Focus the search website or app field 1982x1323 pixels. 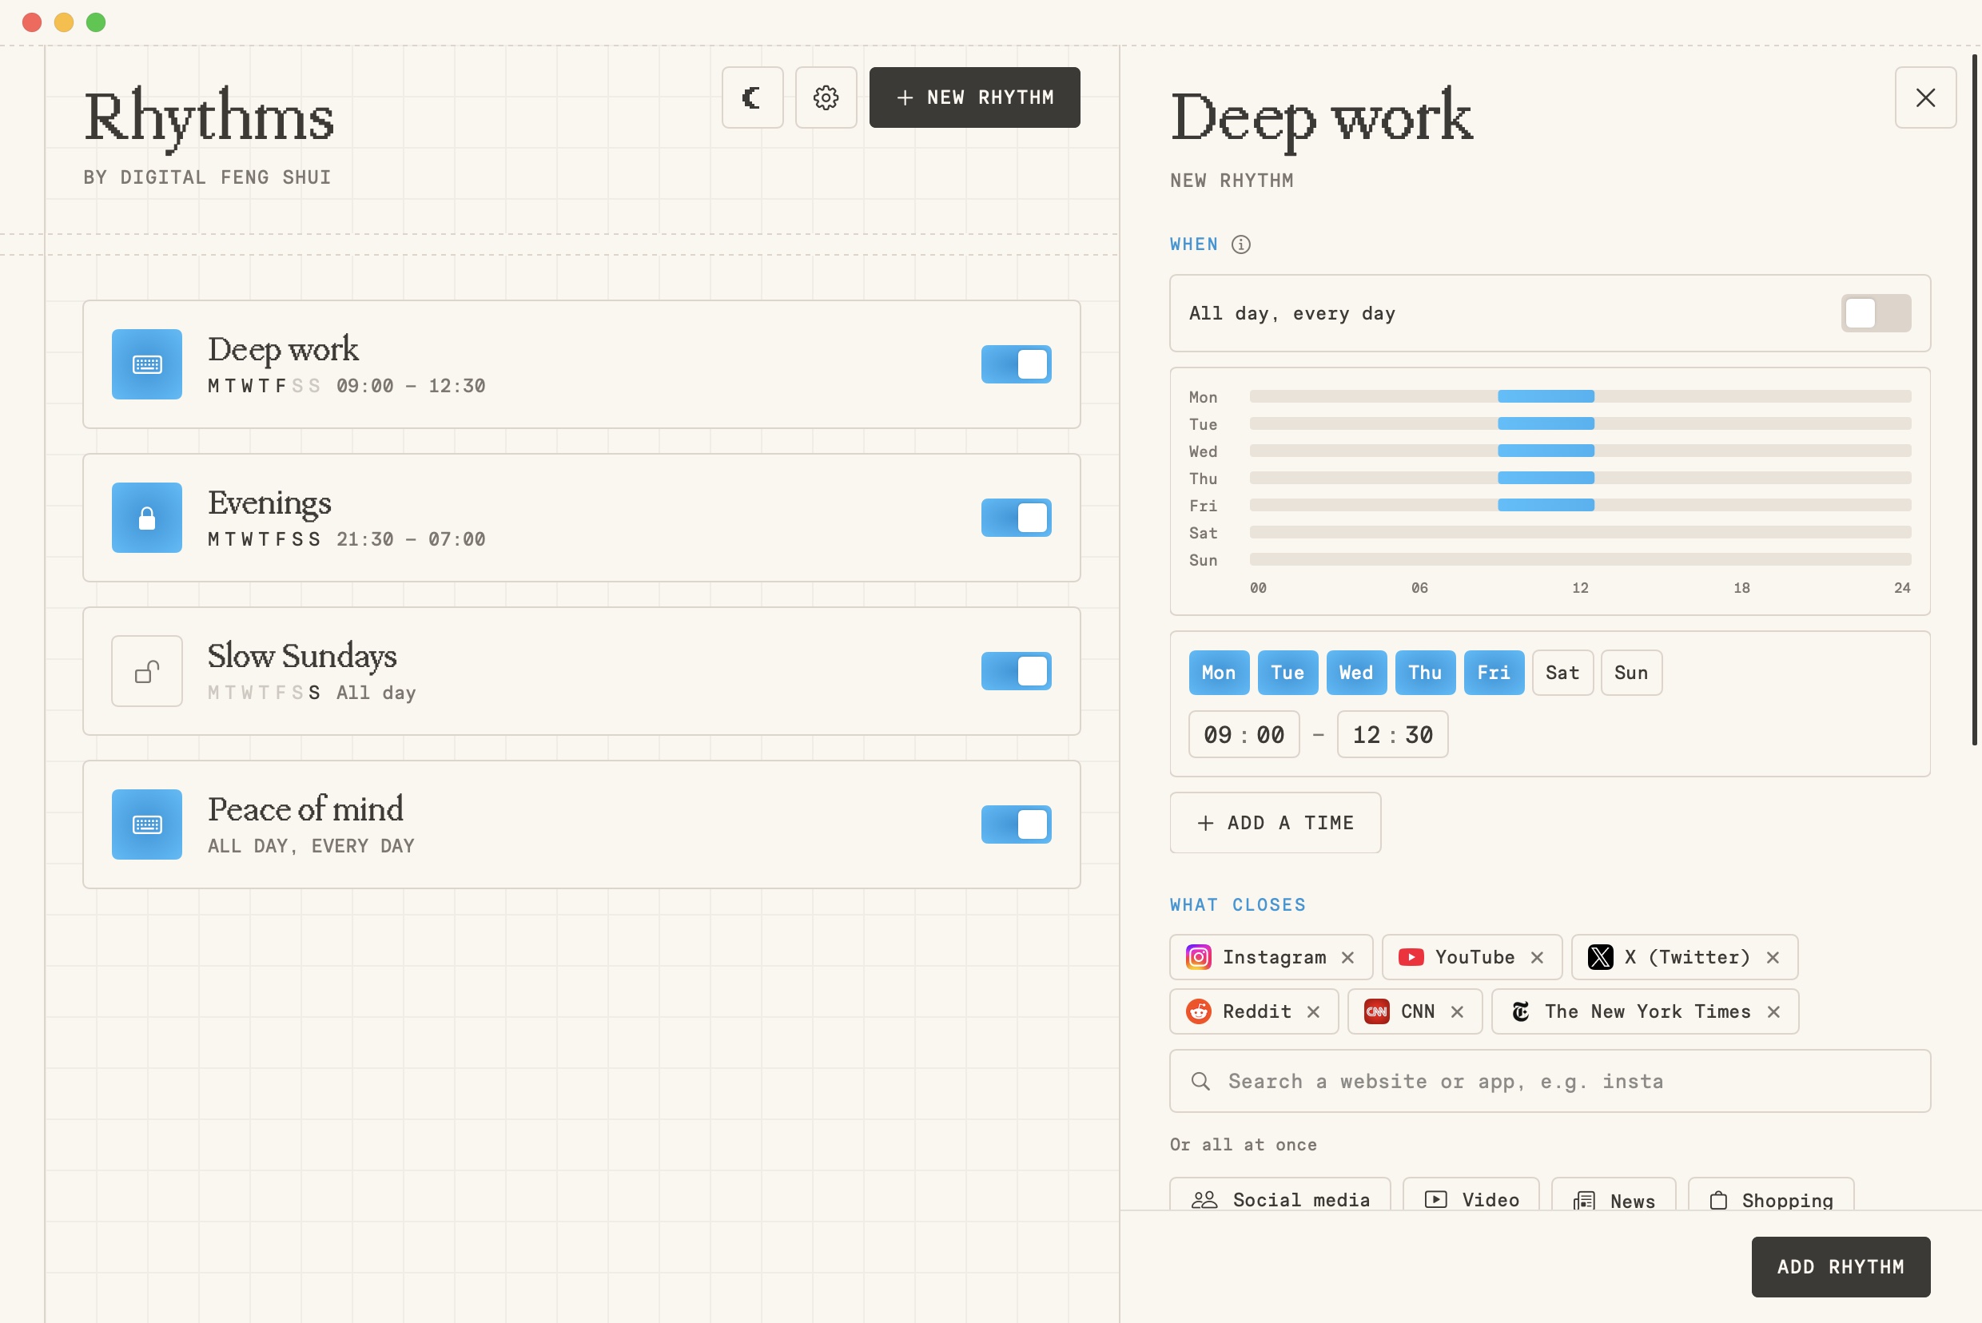[1550, 1082]
